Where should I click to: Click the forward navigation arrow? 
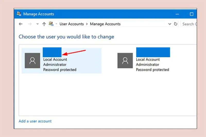pos(30,24)
